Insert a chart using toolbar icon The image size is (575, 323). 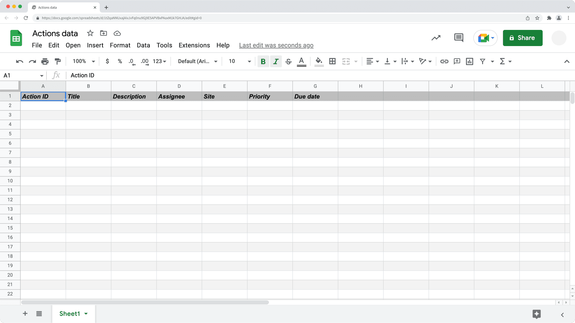coord(469,61)
